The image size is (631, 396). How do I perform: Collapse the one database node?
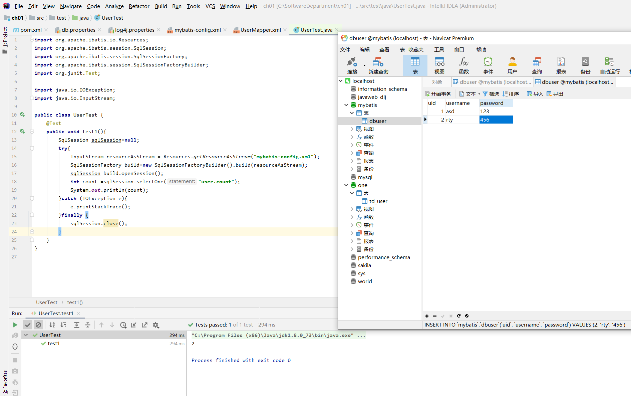pyautogui.click(x=346, y=185)
